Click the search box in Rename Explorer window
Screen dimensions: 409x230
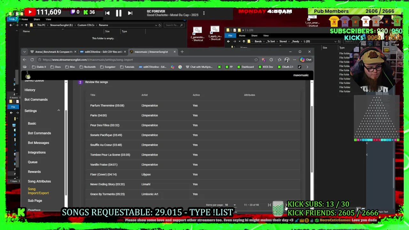click(174, 25)
